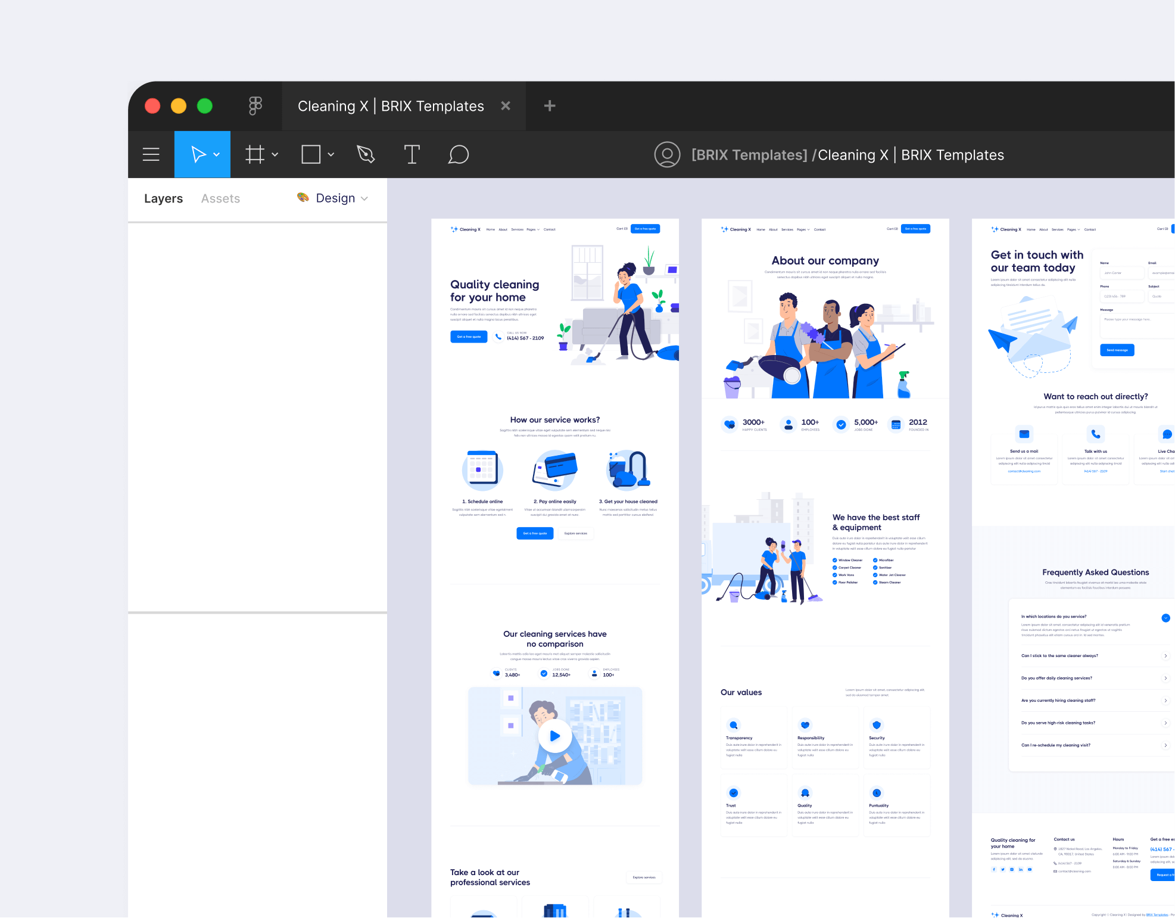The image size is (1175, 918).
Task: Click the 'Send message' button in contact form
Action: click(x=1117, y=350)
